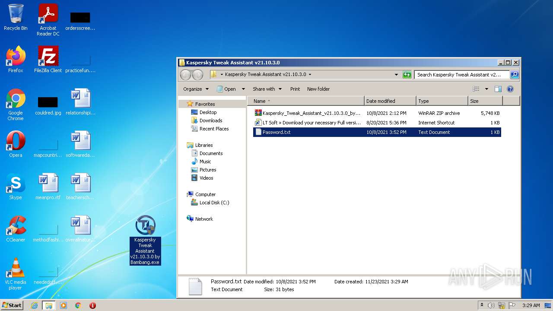
Task: Sort by Type column header
Action: (x=442, y=101)
